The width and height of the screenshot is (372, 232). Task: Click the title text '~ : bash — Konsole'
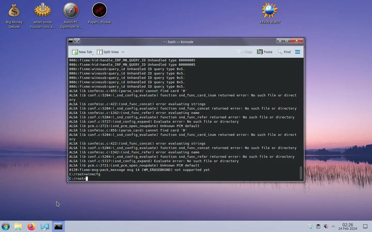[x=178, y=42]
